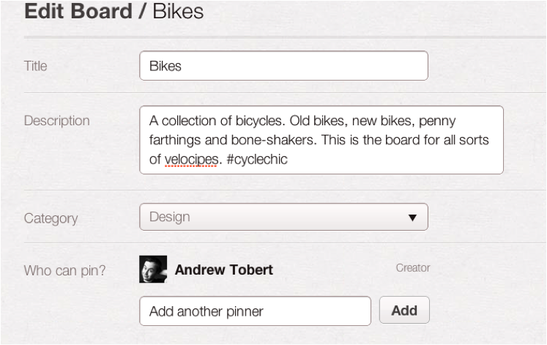Click the Andrew Tobert name

click(x=223, y=270)
